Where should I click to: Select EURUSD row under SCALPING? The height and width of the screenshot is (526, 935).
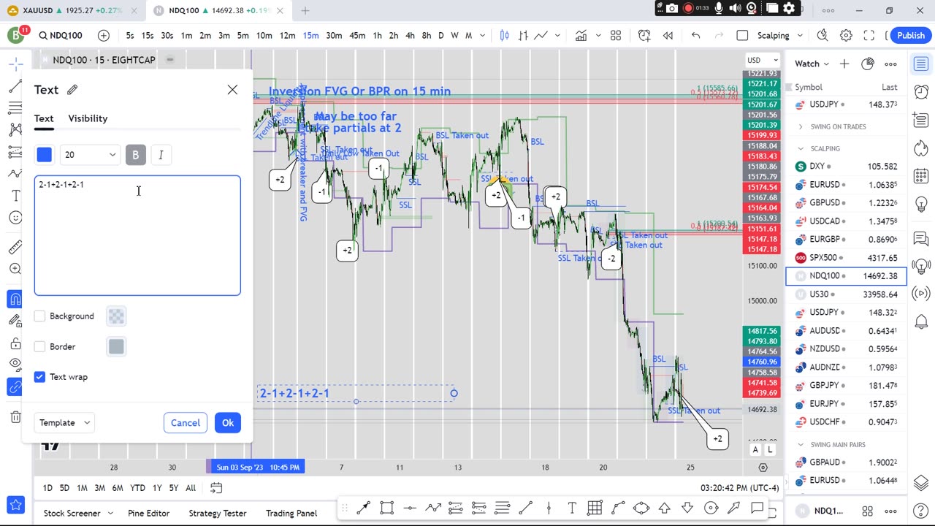846,184
